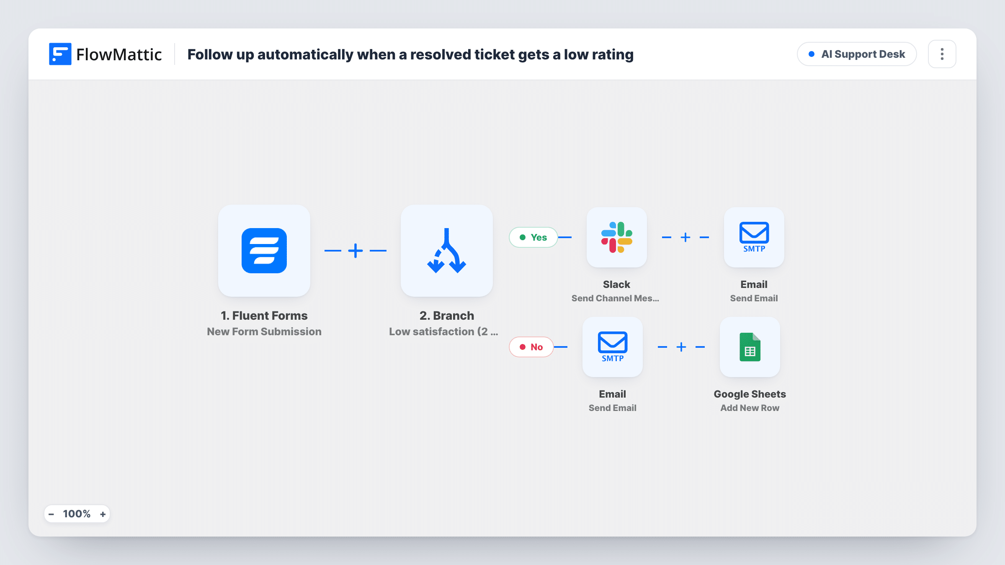The image size is (1005, 565).
Task: Click the FlowMattic brand name
Action: pos(119,54)
